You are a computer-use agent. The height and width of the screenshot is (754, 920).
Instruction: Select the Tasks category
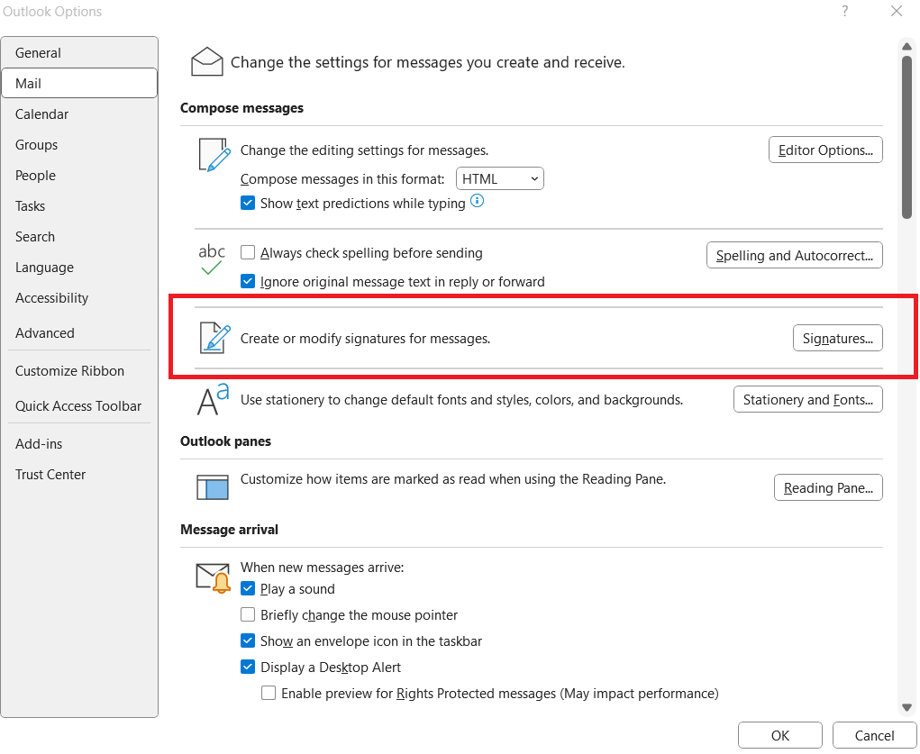click(x=79, y=206)
